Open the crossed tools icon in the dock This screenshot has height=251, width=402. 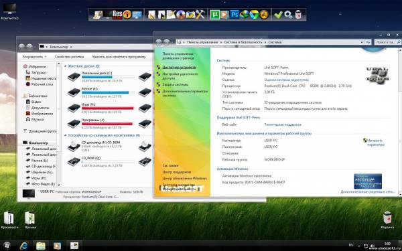[x=200, y=14]
